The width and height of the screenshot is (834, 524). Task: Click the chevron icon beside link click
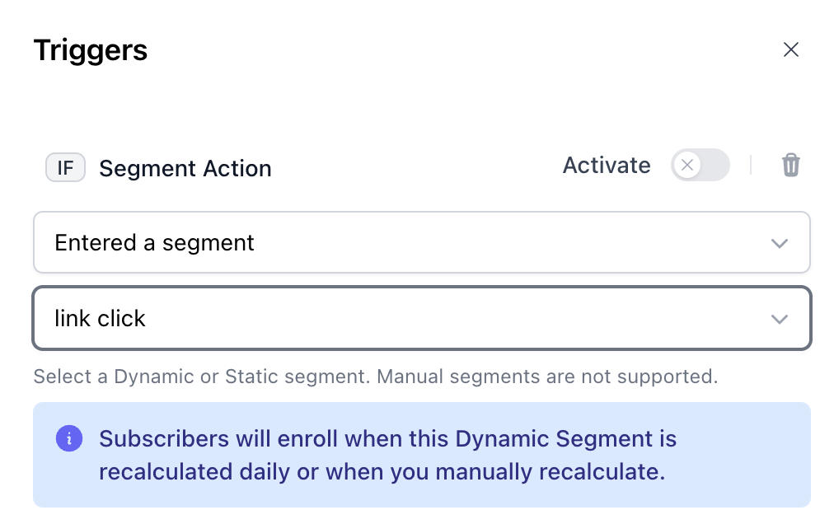click(779, 319)
